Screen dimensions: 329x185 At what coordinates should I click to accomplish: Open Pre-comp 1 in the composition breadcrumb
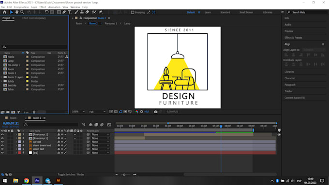coord(111,24)
